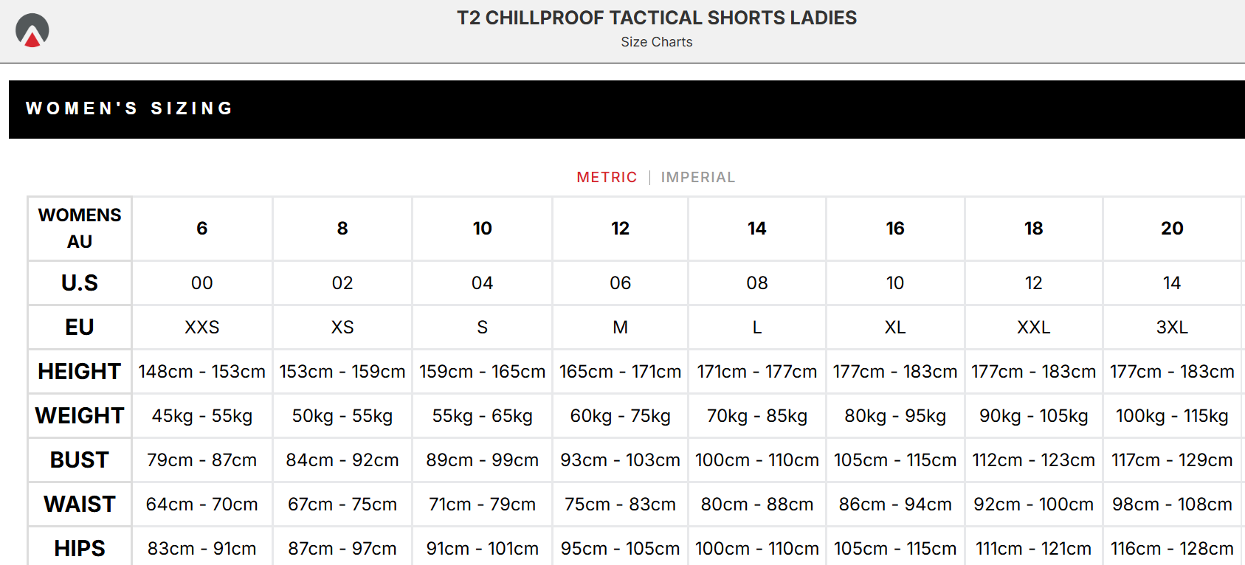Click the EU size XL cell
The image size is (1245, 565).
894,327
